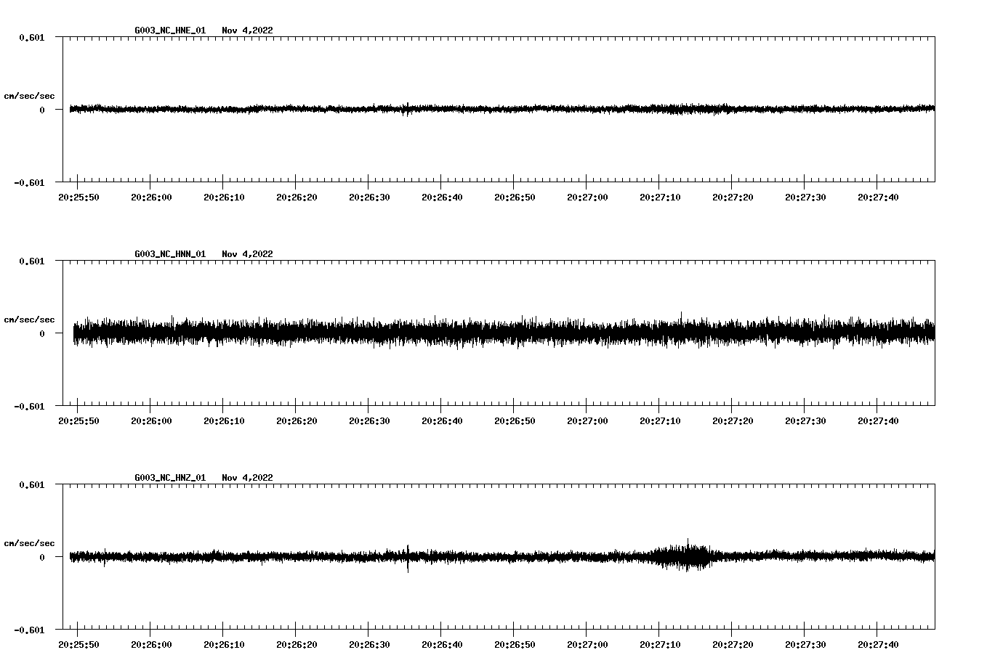The image size is (987, 671).
Task: Click the 20:26:10 time label under HNZ plot
Action: coord(224,645)
